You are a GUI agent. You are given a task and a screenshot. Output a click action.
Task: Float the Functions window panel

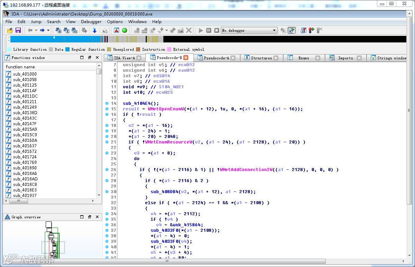coord(89,58)
